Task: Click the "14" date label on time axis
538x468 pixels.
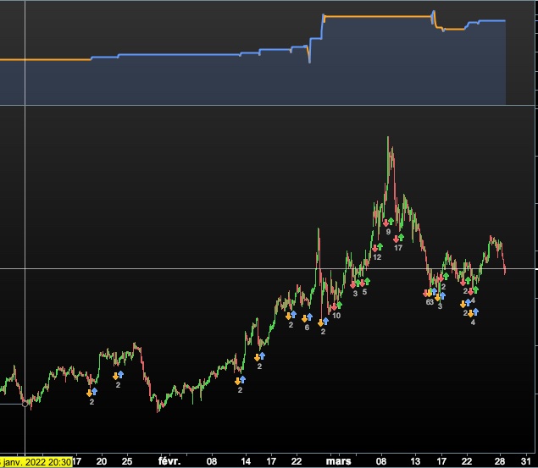Action: (246, 461)
